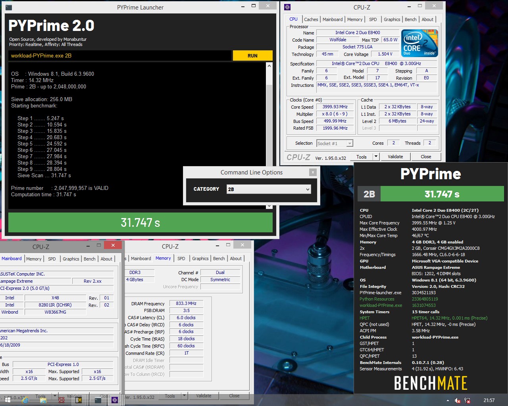Viewport: 508px width, 406px height.
Task: Click Close button in bottom-middle CPU-Z window
Action: tap(234, 396)
